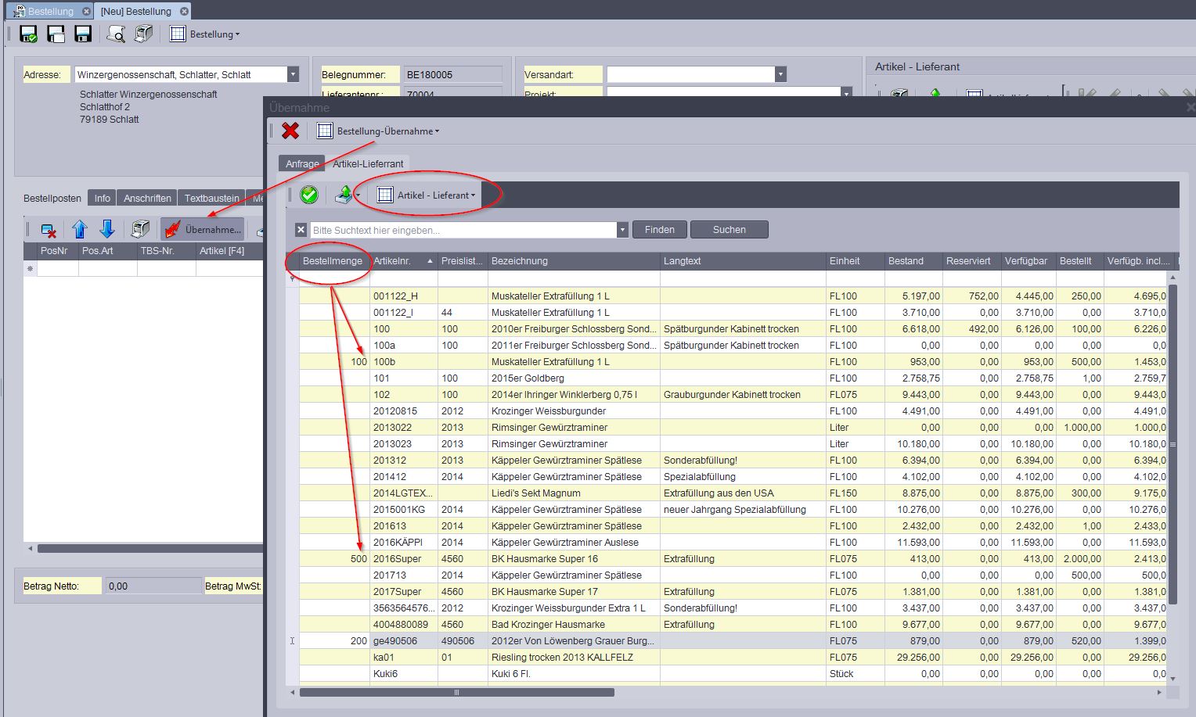
Task: Switch to the Info tab
Action: (103, 198)
